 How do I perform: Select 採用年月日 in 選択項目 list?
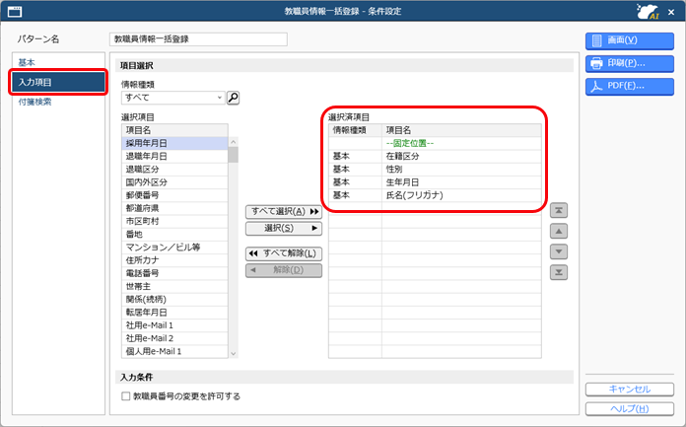tap(174, 143)
